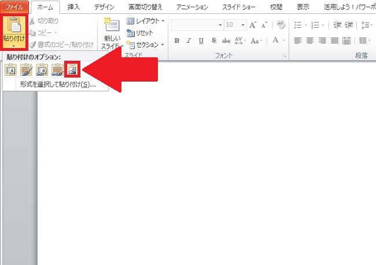Viewport: 376px width, 265px height.
Task: Open the 画面切り替え tab
Action: point(145,7)
